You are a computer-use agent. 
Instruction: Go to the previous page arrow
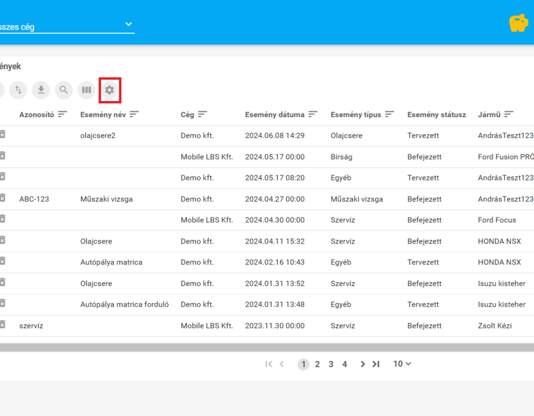282,364
